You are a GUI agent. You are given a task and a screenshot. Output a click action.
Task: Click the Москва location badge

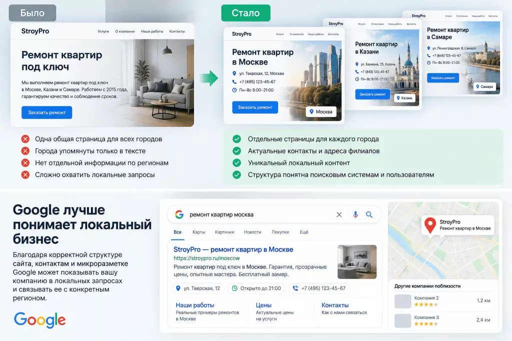coord(320,111)
